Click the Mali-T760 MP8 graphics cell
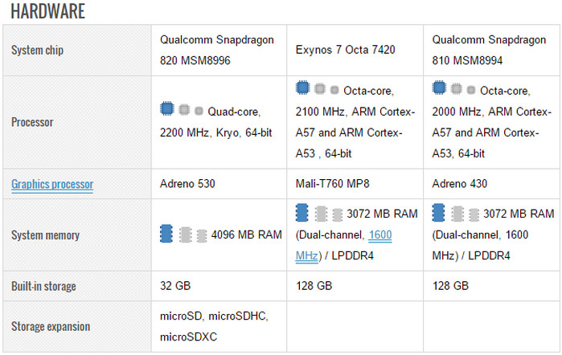 click(334, 184)
